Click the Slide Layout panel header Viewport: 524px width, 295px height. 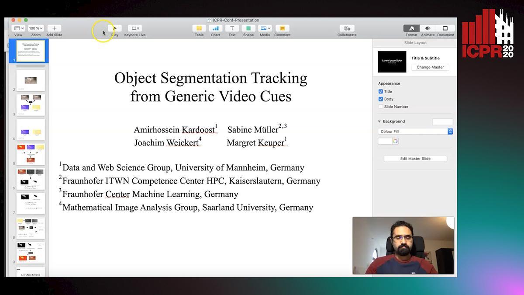415,43
